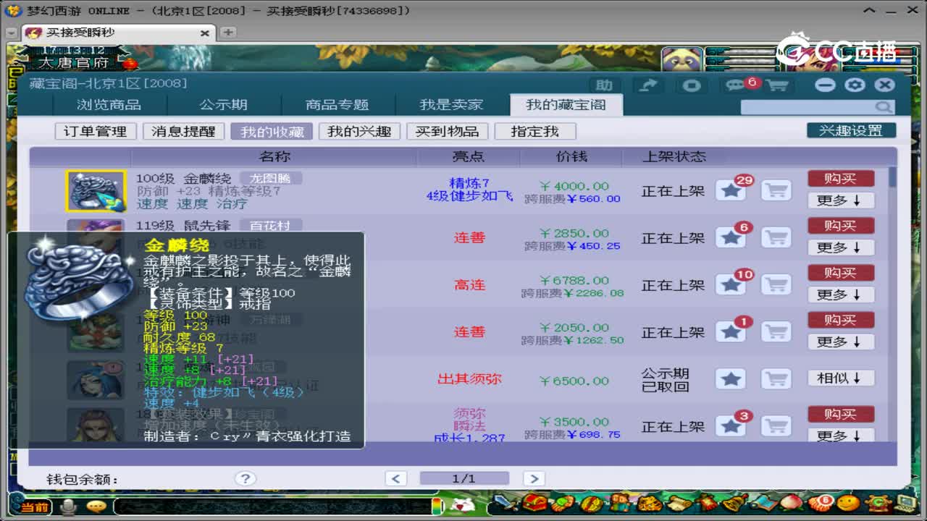Expand 更多 menu for ¥2850.00 row
This screenshot has height=521, width=927.
[x=841, y=247]
